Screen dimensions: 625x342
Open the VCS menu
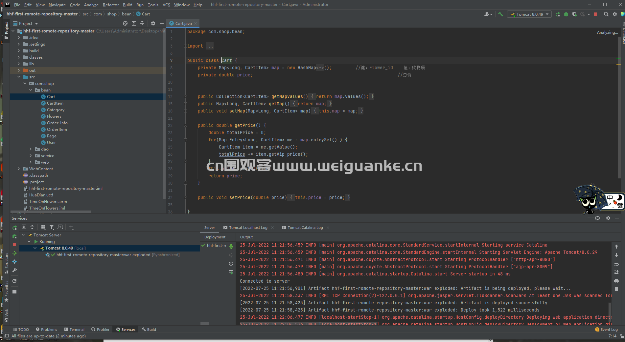click(x=166, y=5)
